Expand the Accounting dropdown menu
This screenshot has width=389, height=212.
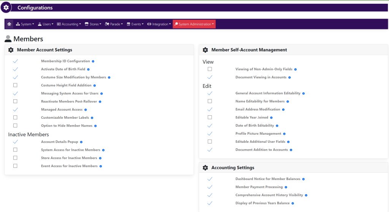[69, 24]
